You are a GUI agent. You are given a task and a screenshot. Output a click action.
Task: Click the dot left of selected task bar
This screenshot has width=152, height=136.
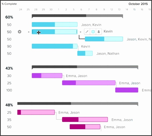click(28, 32)
